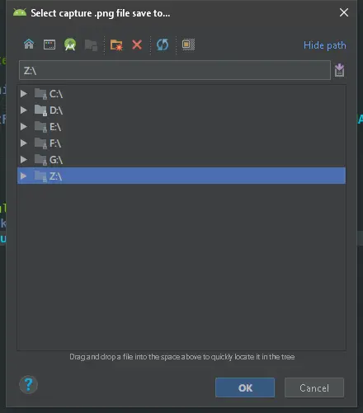Jump to the Desktop directory icon
Viewport: 363px width, 413px height.
point(49,45)
